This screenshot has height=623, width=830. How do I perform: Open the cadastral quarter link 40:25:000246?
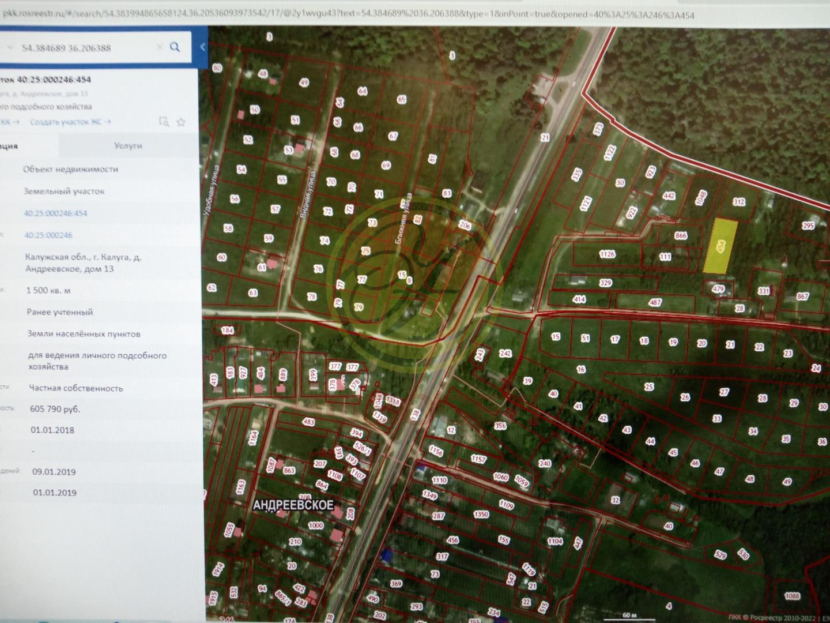click(48, 235)
